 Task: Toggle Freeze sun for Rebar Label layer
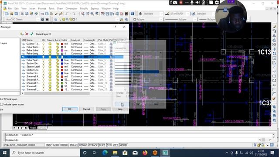coord(50,51)
